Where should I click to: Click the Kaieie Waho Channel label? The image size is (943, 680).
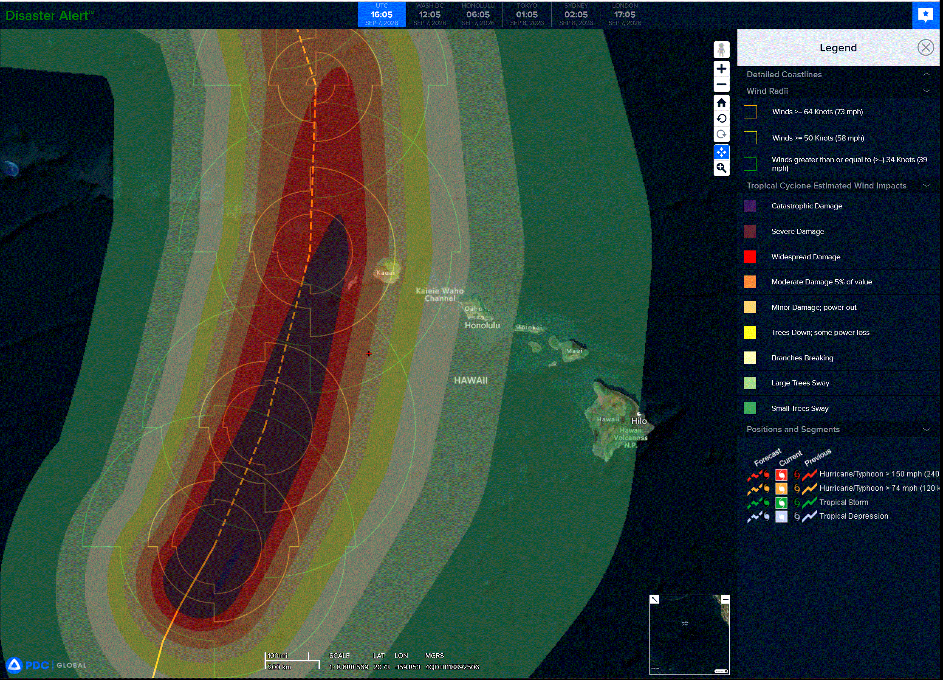click(440, 295)
